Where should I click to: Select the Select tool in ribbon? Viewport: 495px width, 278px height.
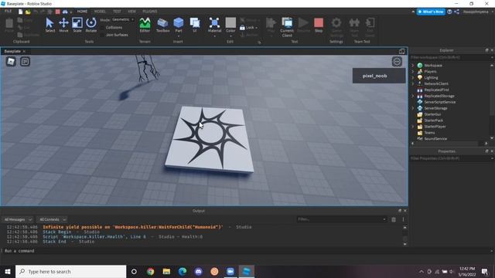(49, 25)
